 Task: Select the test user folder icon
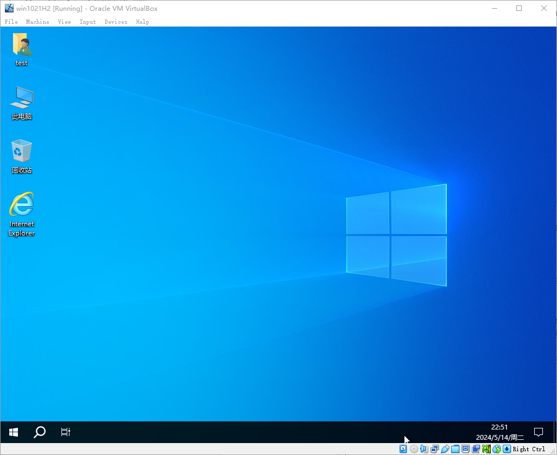click(22, 49)
